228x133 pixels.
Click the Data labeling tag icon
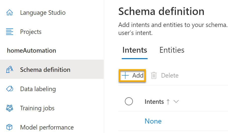click(x=10, y=89)
